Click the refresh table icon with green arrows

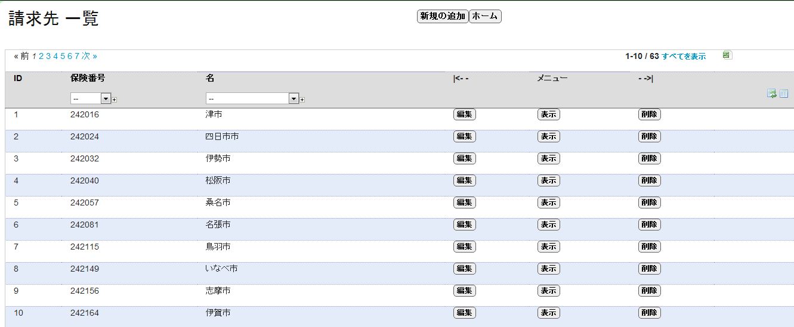771,94
